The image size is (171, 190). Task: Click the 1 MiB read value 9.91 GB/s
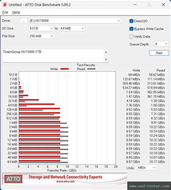pos(158,122)
